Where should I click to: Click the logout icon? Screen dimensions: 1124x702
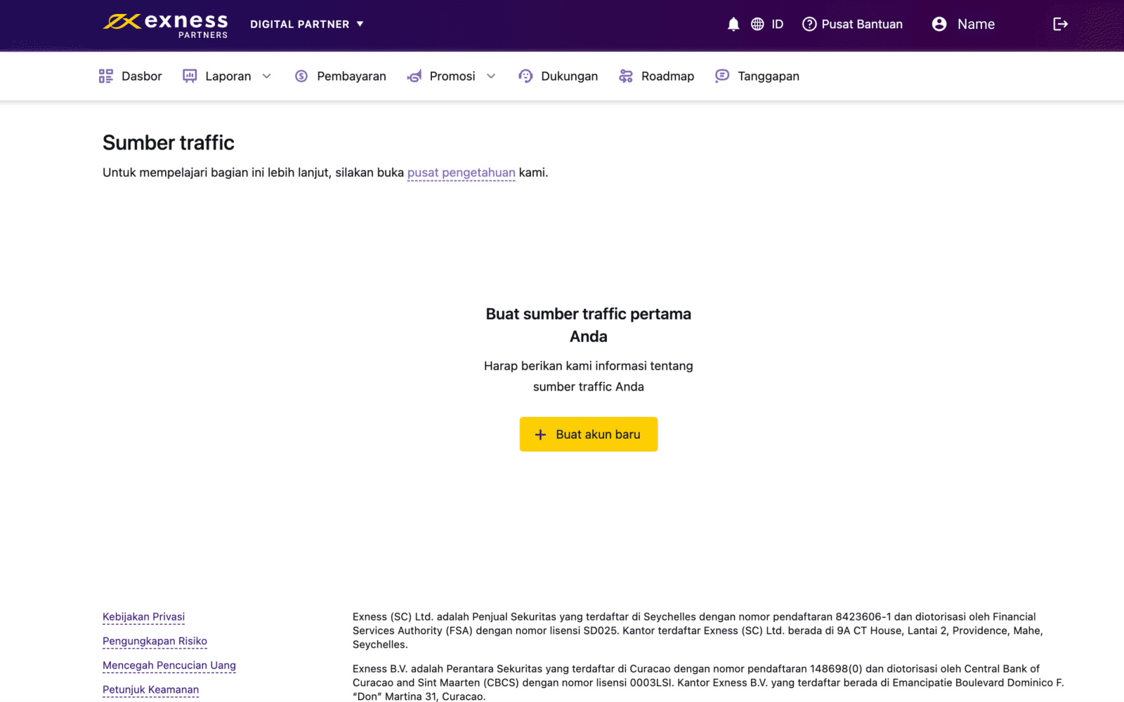click(1061, 24)
